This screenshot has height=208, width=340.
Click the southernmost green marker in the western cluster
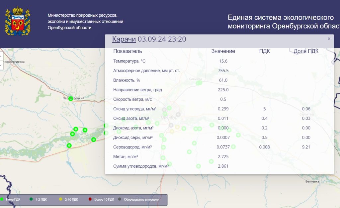click(69, 145)
